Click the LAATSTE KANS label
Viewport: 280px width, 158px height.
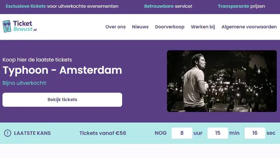[x=32, y=133]
